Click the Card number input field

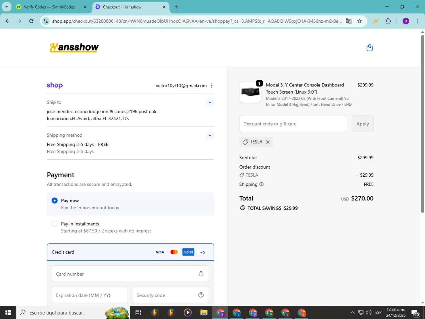(x=130, y=274)
